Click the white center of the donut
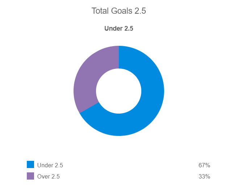This screenshot has height=185, width=246. [119, 91]
